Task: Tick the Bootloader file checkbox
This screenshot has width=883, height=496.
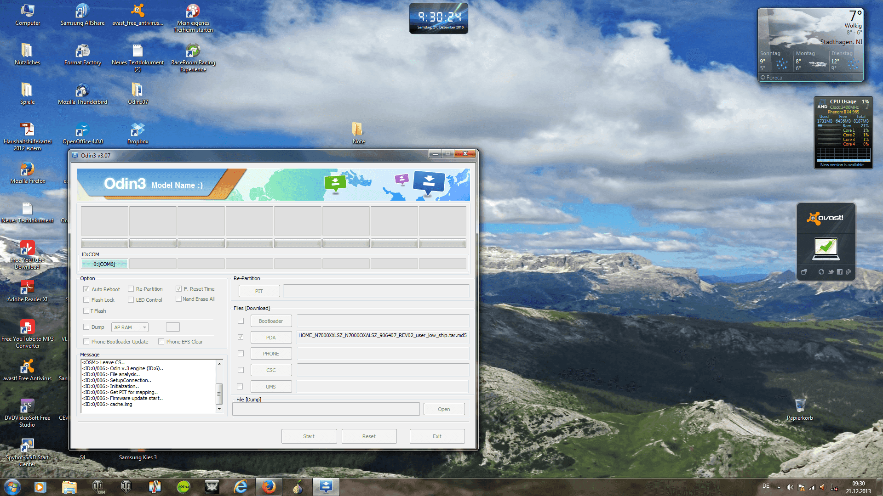Action: 241,321
